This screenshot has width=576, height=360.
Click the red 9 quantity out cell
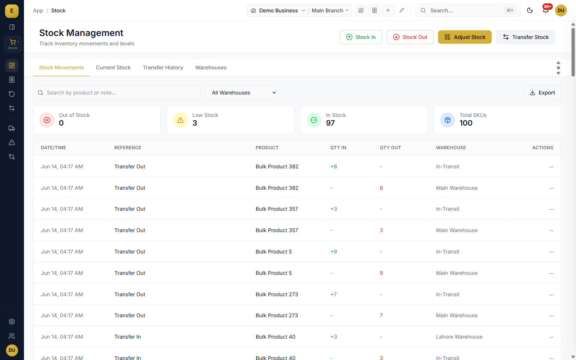(x=381, y=273)
